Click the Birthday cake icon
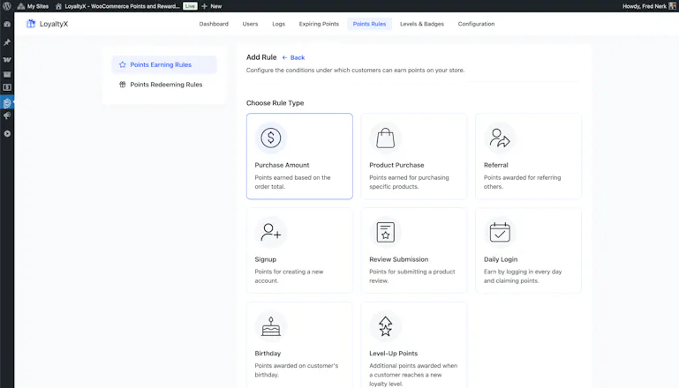The width and height of the screenshot is (679, 388). (271, 326)
